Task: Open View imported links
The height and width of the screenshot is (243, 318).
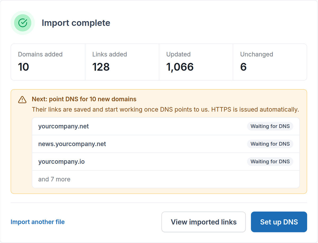Action: pos(204,222)
